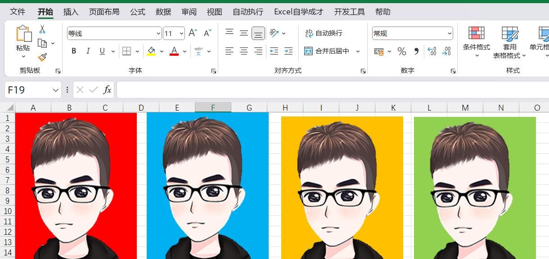Toggle underline formatting
Screen dimensions: 549x259
(x=102, y=51)
